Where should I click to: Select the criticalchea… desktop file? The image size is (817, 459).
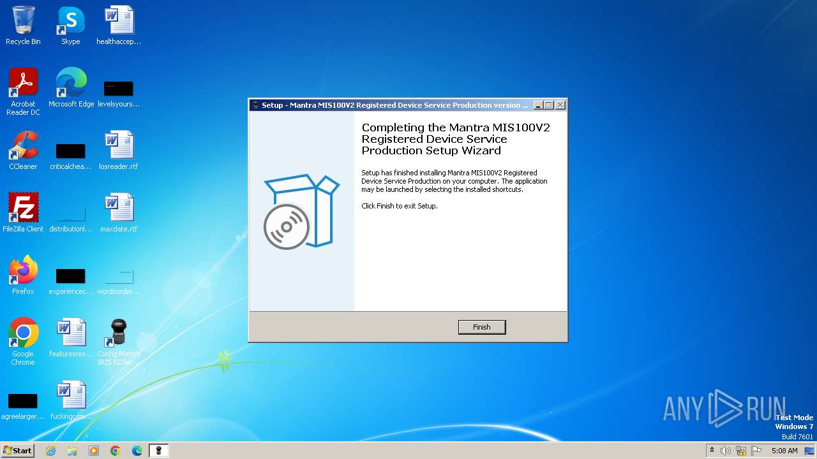click(71, 155)
